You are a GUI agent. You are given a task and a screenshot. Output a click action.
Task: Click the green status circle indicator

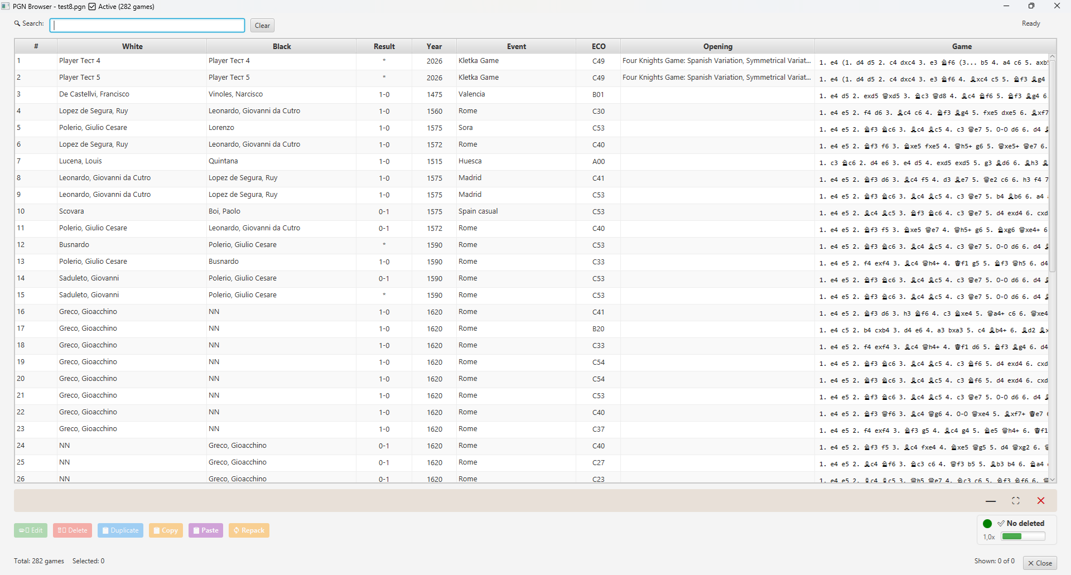point(987,524)
